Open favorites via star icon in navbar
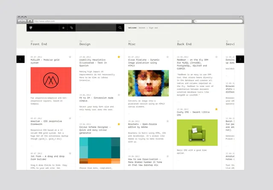Screen dimensions: 273x190 pyautogui.click(x=64, y=28)
